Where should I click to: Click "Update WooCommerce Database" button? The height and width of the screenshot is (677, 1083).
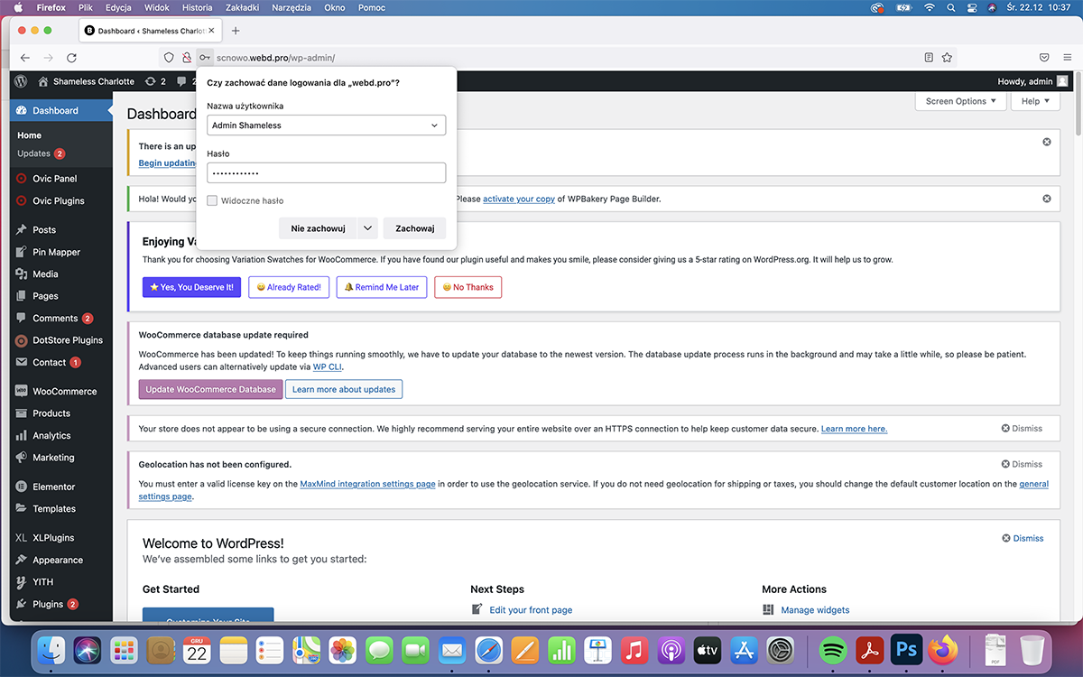pyautogui.click(x=210, y=389)
